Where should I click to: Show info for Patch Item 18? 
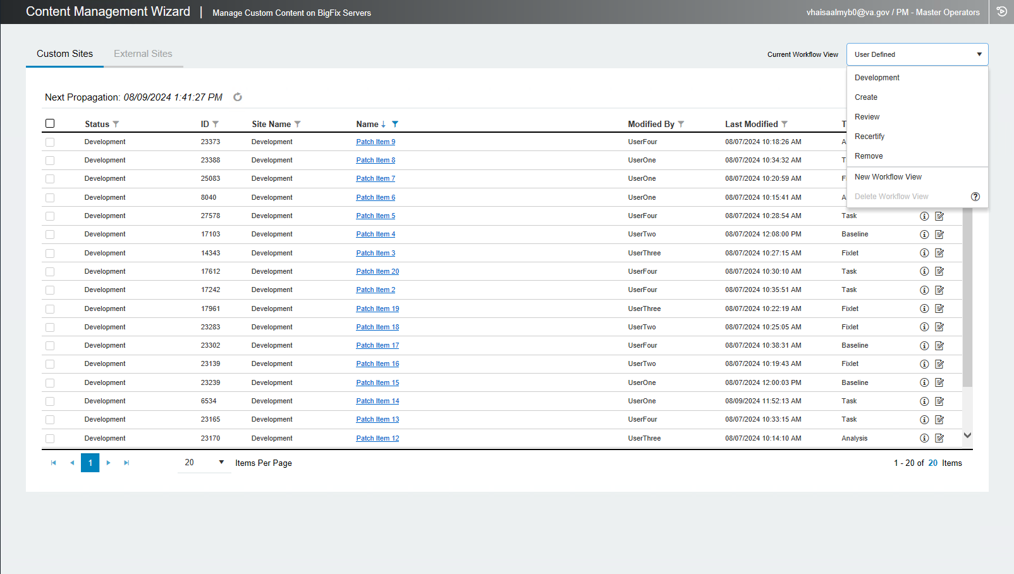pos(924,327)
